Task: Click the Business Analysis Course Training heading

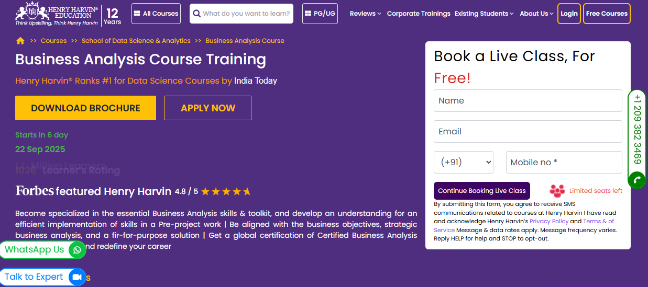Action: pos(140,60)
